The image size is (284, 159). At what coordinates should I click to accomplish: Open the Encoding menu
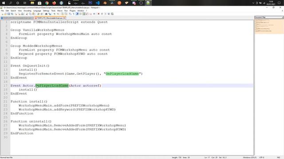(x=28, y=11)
